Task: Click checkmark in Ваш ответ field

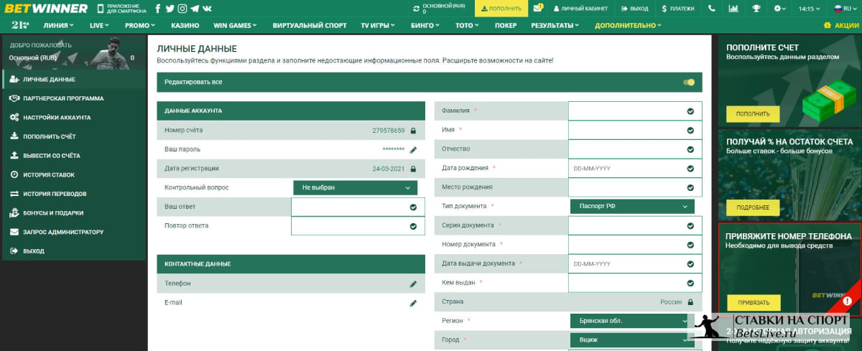Action: 413,207
